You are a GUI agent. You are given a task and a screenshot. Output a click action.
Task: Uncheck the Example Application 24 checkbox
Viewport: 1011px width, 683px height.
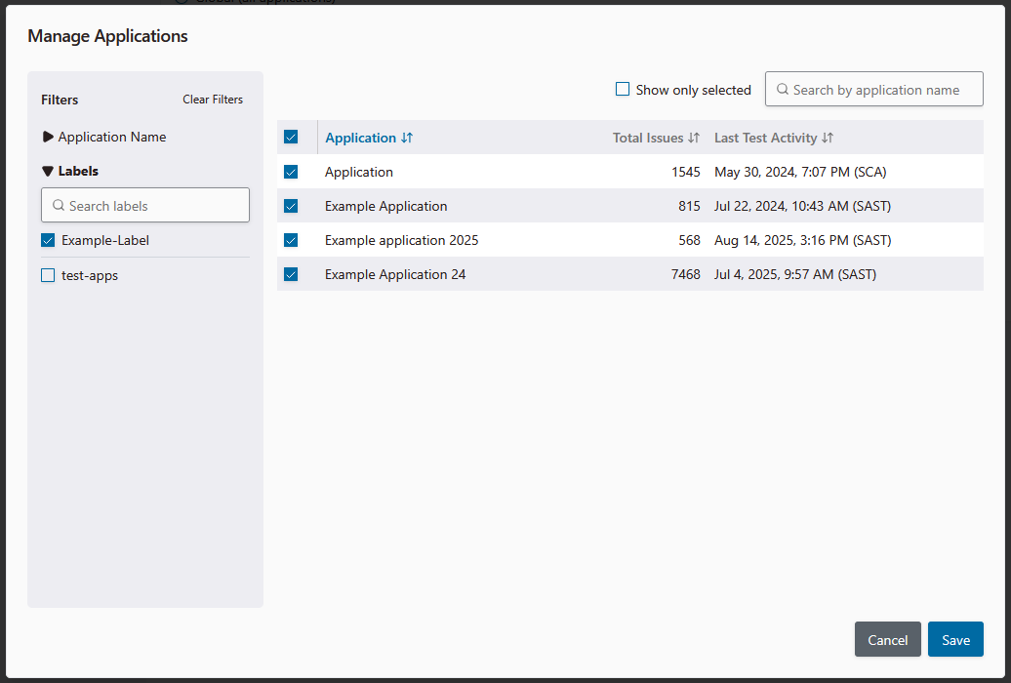pyautogui.click(x=290, y=274)
